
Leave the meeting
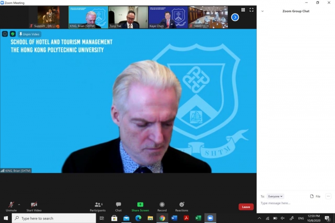click(x=246, y=207)
